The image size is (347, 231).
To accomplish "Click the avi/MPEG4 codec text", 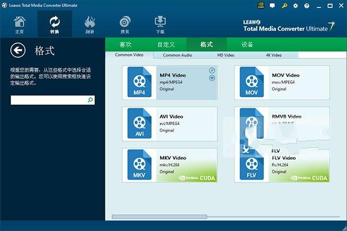I will (169, 123).
